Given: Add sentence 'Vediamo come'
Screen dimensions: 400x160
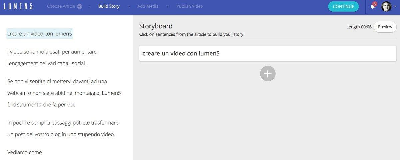Looking at the screenshot, I should click(x=25, y=152).
